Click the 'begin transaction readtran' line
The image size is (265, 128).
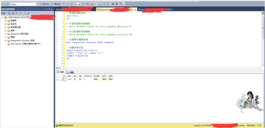(82, 50)
